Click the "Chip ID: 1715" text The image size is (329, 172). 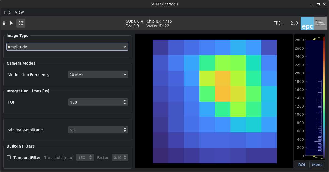(159, 21)
